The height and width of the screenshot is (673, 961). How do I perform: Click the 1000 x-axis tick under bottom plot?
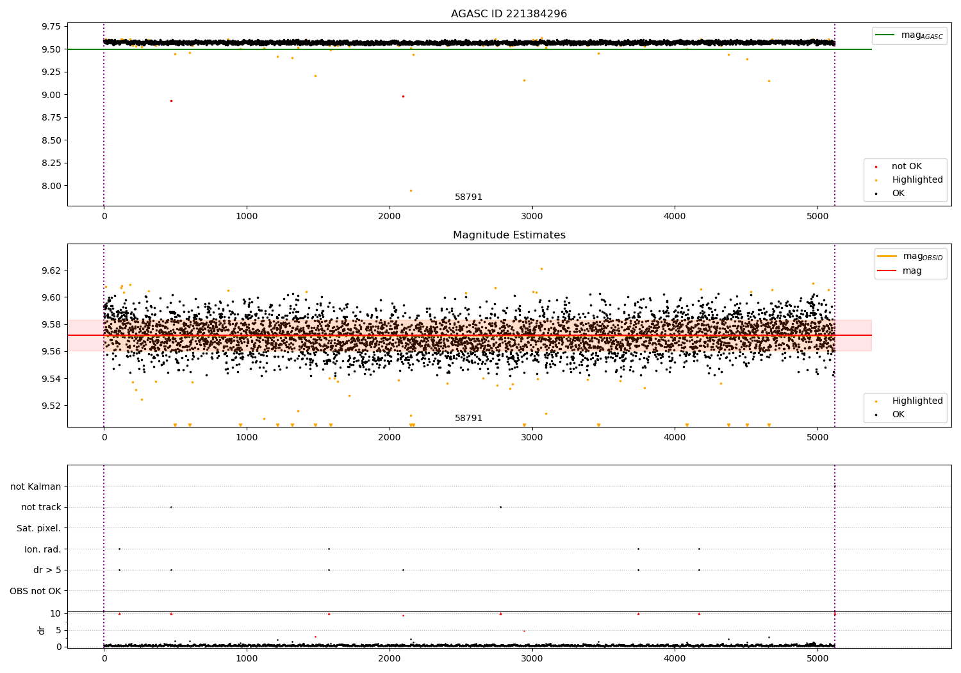point(247,659)
